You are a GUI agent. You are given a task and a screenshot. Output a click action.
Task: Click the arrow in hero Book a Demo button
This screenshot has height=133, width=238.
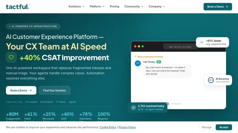point(31,90)
